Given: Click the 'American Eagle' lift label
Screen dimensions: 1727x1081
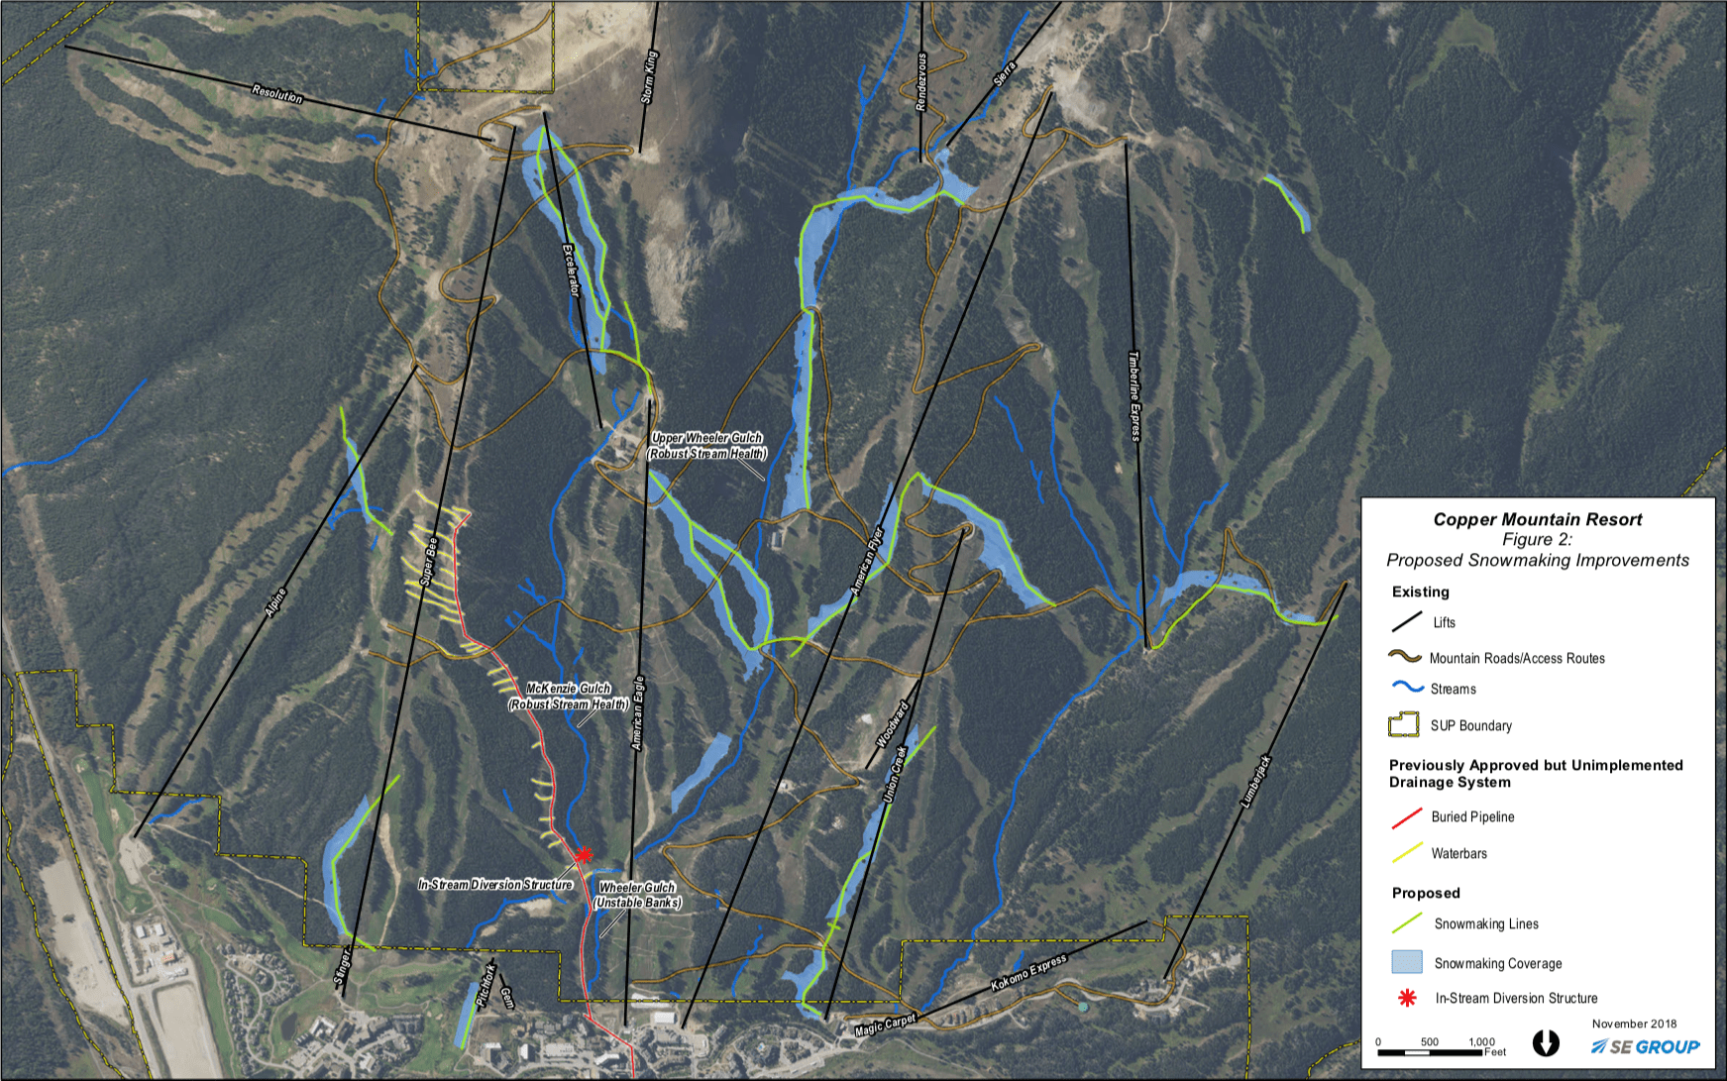Looking at the screenshot, I should [638, 713].
